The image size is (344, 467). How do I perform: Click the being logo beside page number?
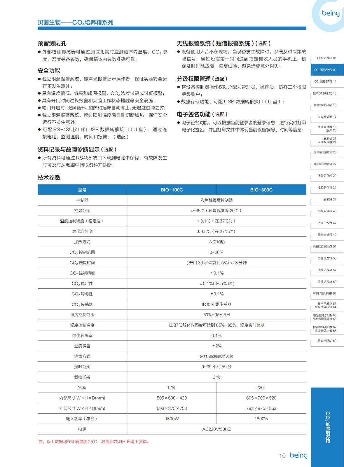(x=298, y=455)
